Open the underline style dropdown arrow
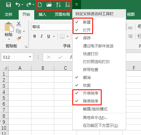This screenshot has height=135, width=141. click(x=54, y=36)
